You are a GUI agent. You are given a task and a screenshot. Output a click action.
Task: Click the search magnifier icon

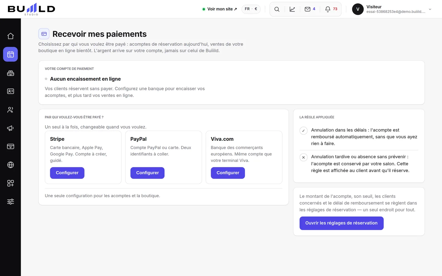(x=277, y=9)
